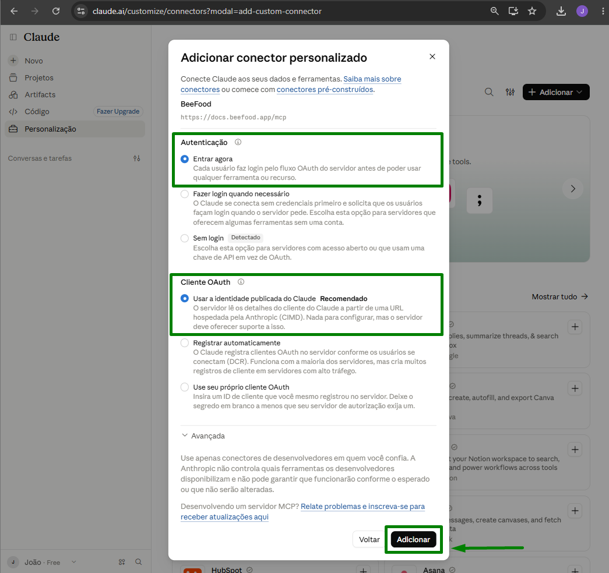Click the site information icon in address bar
Viewport: 609px width, 573px height.
pyautogui.click(x=81, y=11)
